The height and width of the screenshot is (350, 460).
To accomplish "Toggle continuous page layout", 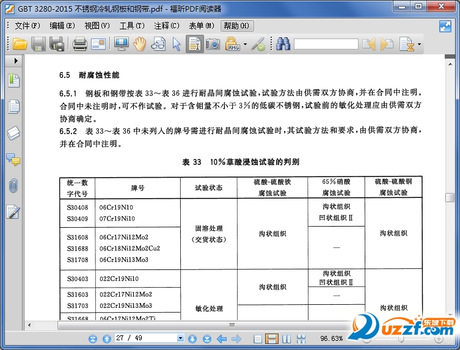I will pyautogui.click(x=272, y=339).
